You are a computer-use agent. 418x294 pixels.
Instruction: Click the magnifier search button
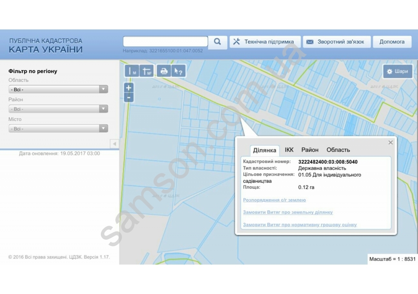pos(217,42)
